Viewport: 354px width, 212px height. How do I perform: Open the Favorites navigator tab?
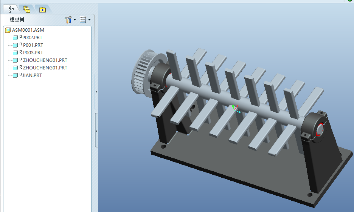point(42,10)
